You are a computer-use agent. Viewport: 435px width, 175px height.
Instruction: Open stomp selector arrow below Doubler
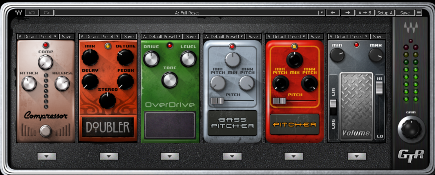[109, 156]
